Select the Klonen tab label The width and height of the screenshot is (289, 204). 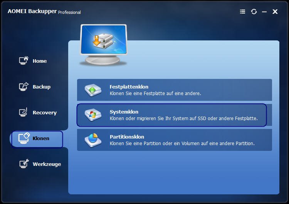(x=41, y=138)
